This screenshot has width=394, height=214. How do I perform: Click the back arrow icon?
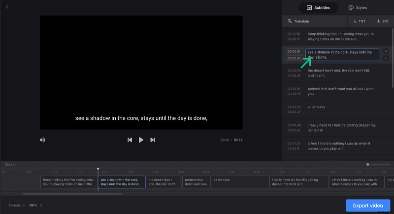pos(7,7)
